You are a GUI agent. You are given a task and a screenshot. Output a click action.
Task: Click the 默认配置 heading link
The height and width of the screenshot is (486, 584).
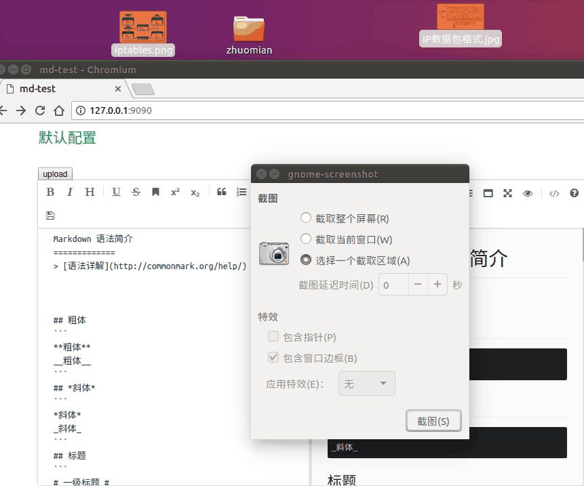(x=67, y=138)
